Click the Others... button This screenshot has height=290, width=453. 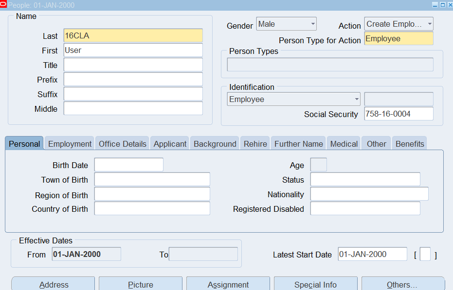click(402, 284)
